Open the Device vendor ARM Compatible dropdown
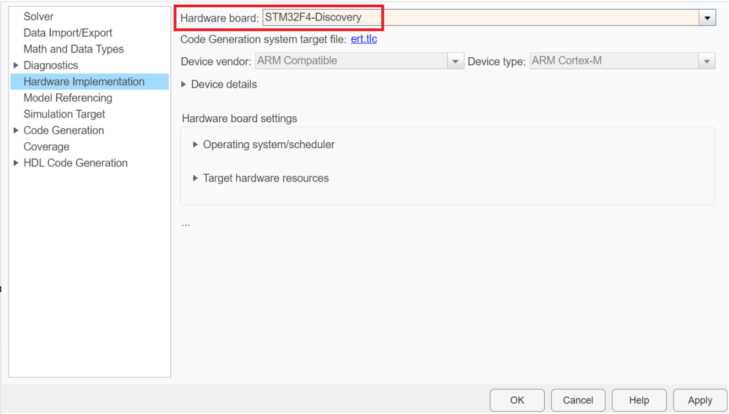 tap(359, 61)
